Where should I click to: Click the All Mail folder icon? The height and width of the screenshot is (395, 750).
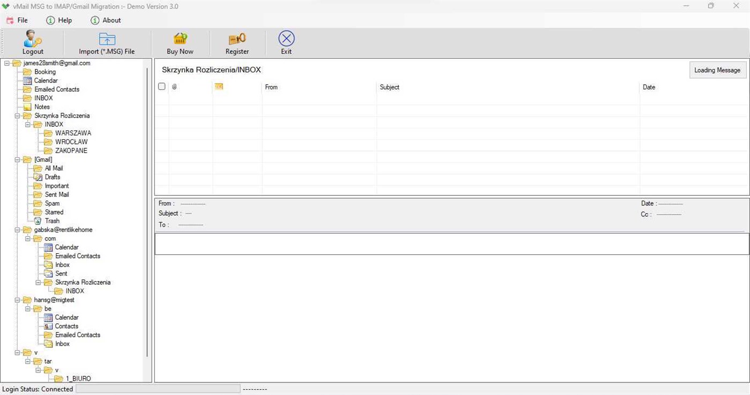(x=38, y=169)
